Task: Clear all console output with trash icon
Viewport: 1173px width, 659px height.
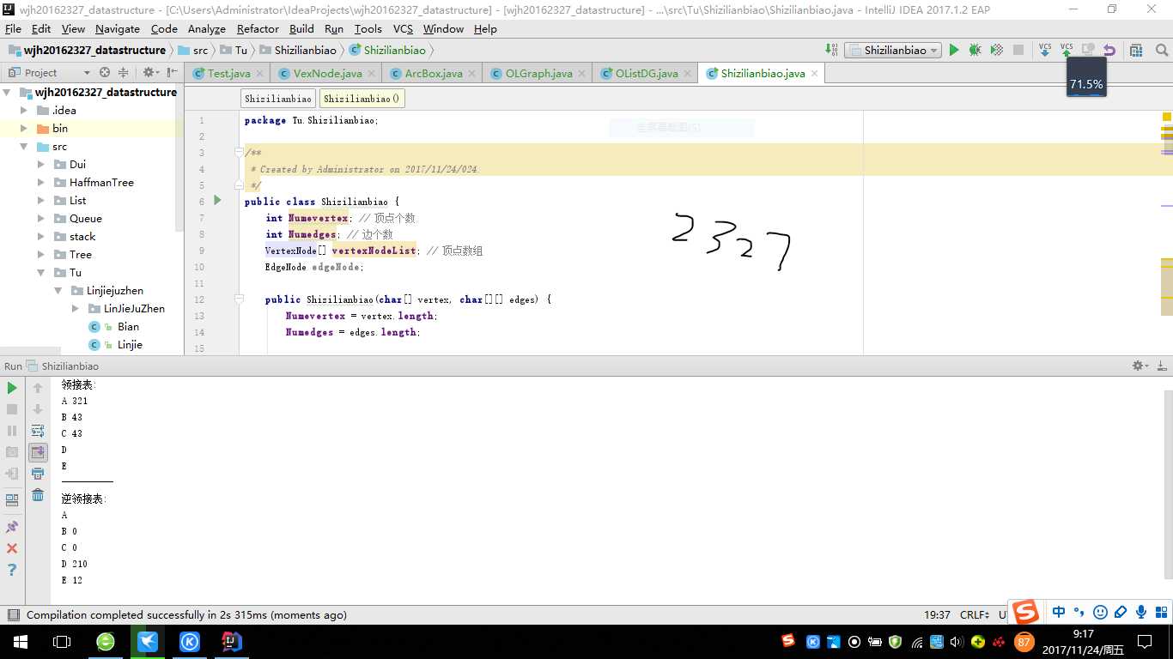Action: pos(38,495)
